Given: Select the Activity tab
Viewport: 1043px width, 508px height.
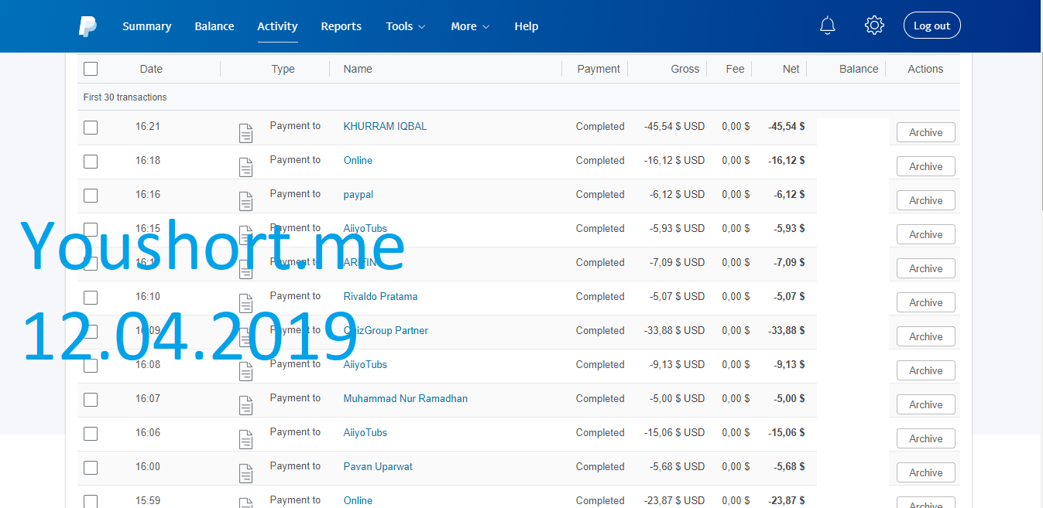Looking at the screenshot, I should (277, 26).
